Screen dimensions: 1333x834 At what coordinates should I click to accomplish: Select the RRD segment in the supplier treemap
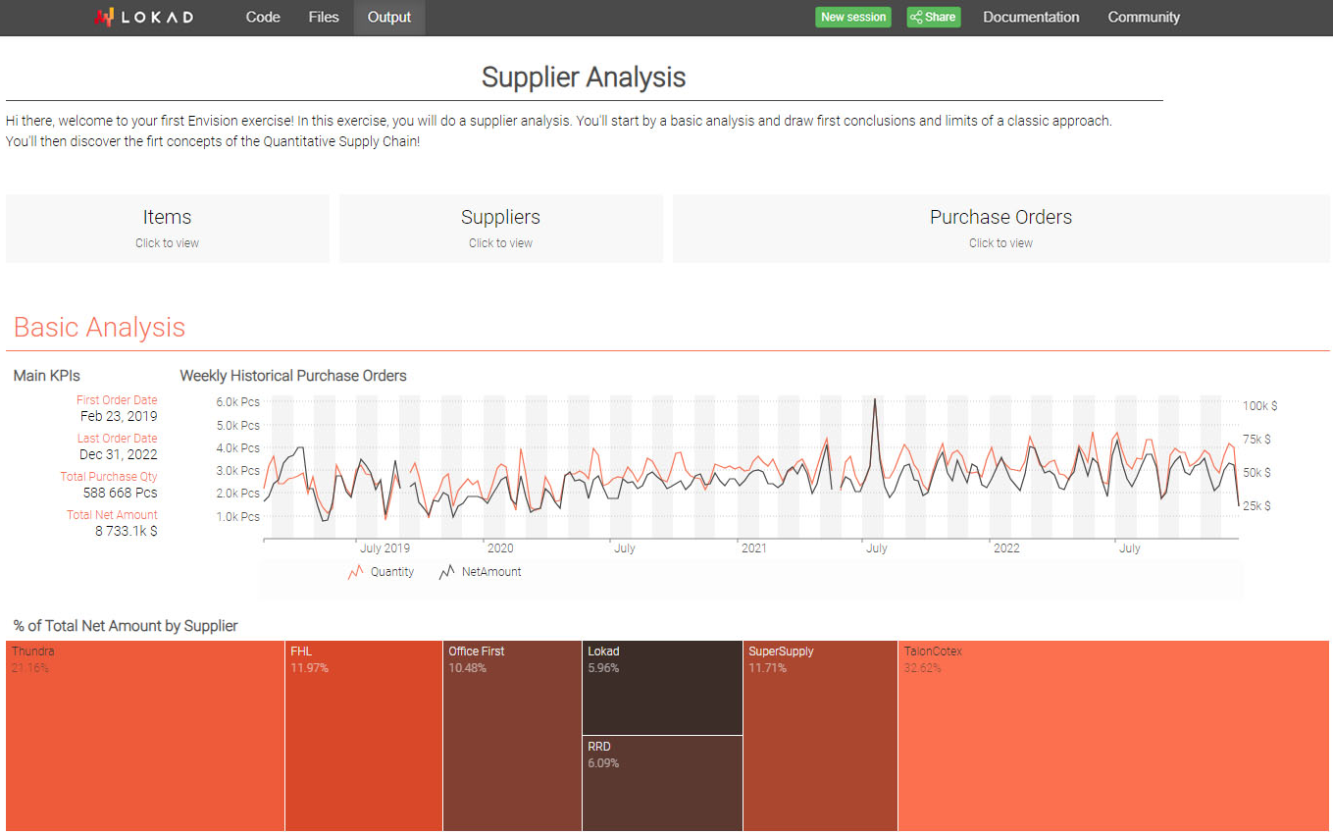[x=662, y=783]
